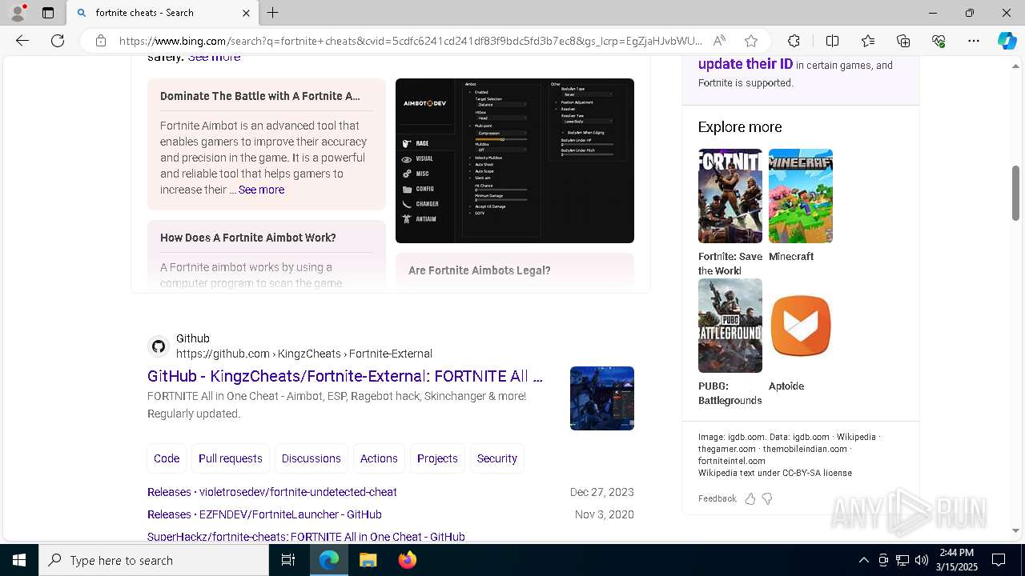Open the Feedback link

pyautogui.click(x=717, y=498)
